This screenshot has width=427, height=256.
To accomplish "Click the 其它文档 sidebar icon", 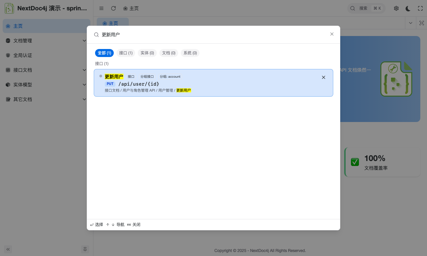I will pyautogui.click(x=8, y=99).
